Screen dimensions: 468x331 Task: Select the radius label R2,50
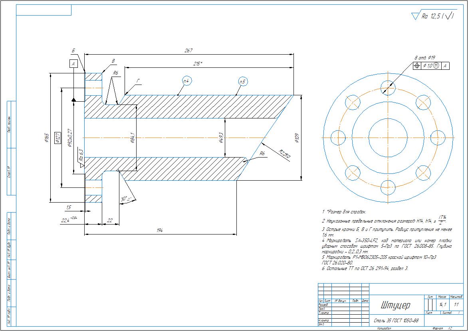284,154
